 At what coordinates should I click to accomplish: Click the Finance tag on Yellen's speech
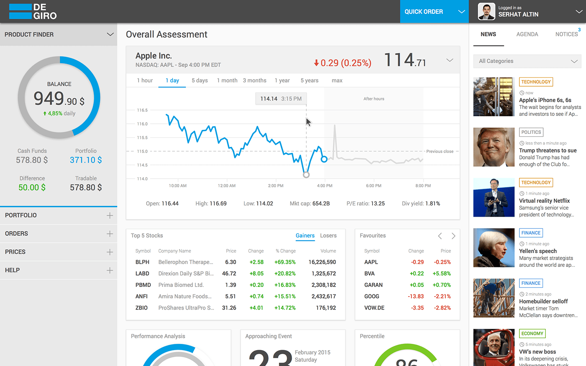point(531,233)
